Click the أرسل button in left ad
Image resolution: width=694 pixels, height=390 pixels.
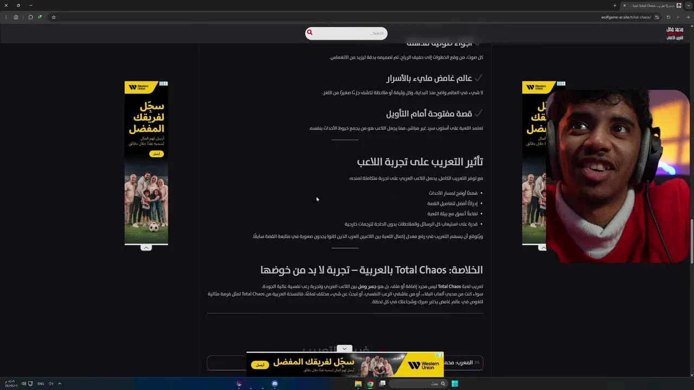(156, 154)
